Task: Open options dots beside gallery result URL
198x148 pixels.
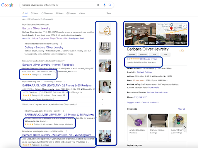Action: pos(61,44)
